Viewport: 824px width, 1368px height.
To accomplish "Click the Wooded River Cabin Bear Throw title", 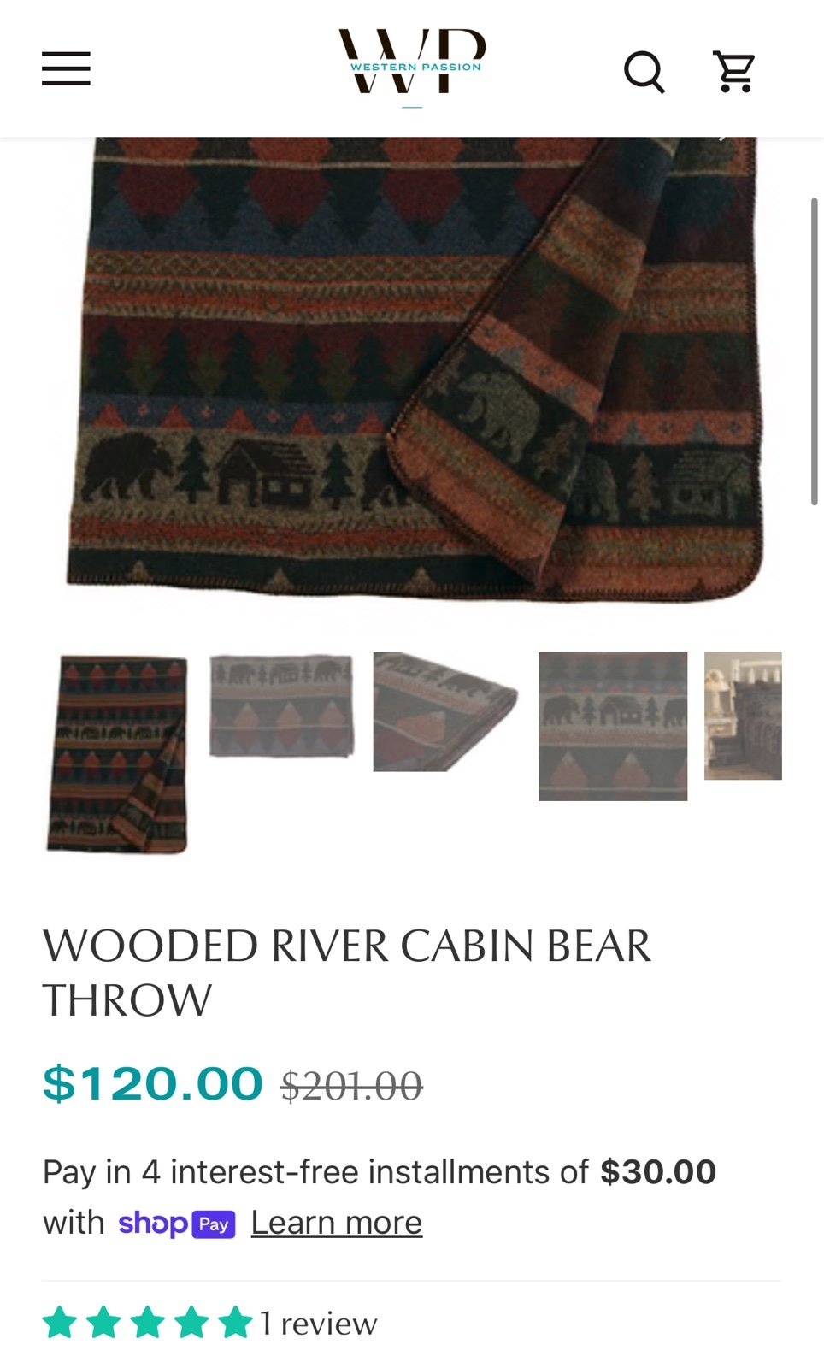I will (347, 973).
